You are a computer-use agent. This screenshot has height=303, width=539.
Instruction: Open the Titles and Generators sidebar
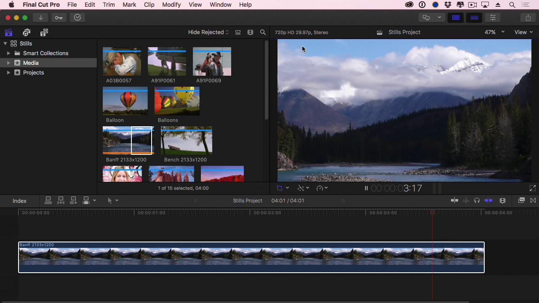pyautogui.click(x=44, y=32)
